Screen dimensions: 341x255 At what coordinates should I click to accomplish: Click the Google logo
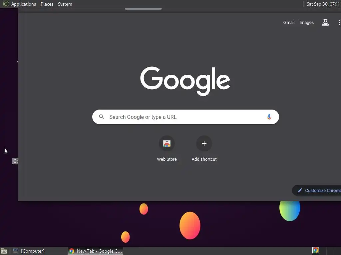click(x=185, y=81)
